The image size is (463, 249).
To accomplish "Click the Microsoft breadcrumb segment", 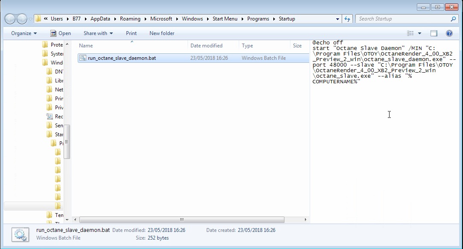I will tap(161, 19).
